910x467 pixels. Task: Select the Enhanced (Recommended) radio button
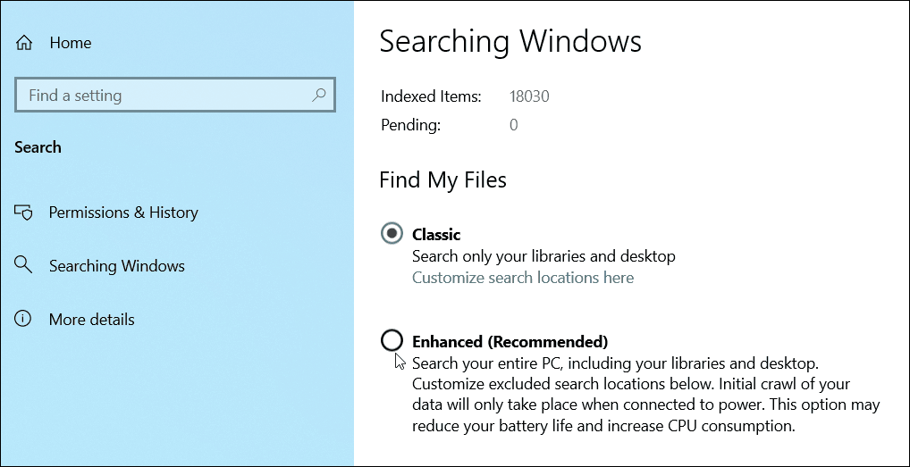pyautogui.click(x=392, y=340)
